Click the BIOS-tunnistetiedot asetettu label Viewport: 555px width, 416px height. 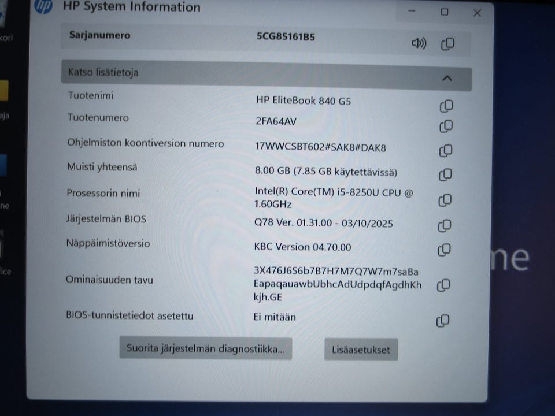click(129, 315)
